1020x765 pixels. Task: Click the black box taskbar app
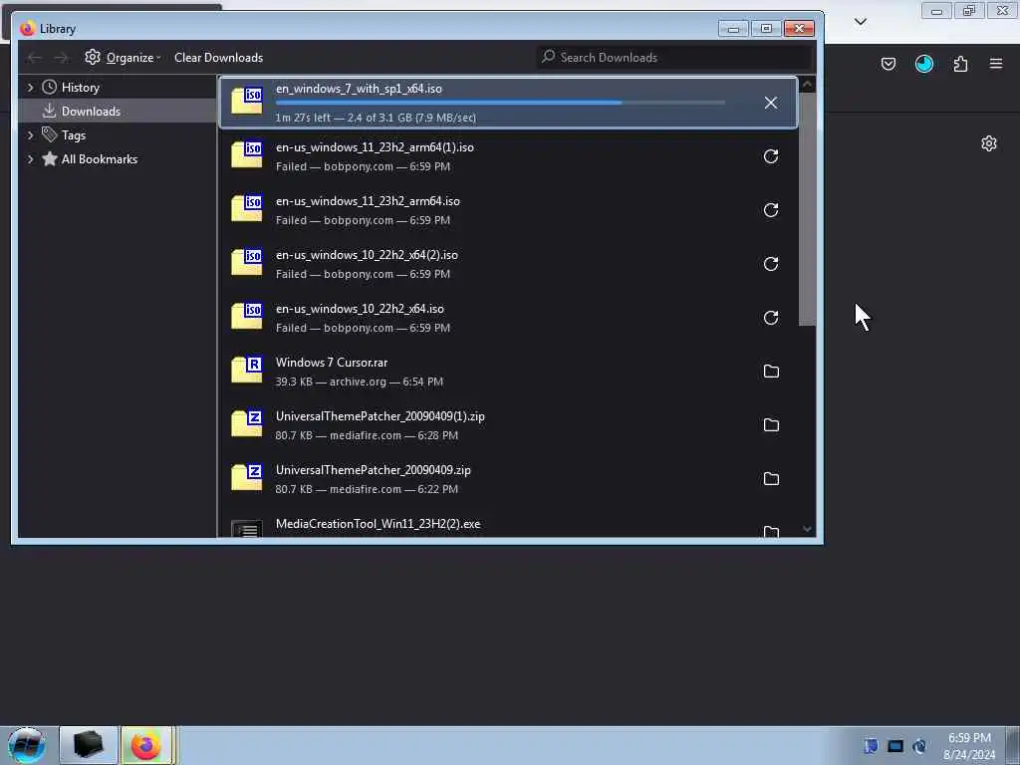pos(89,745)
